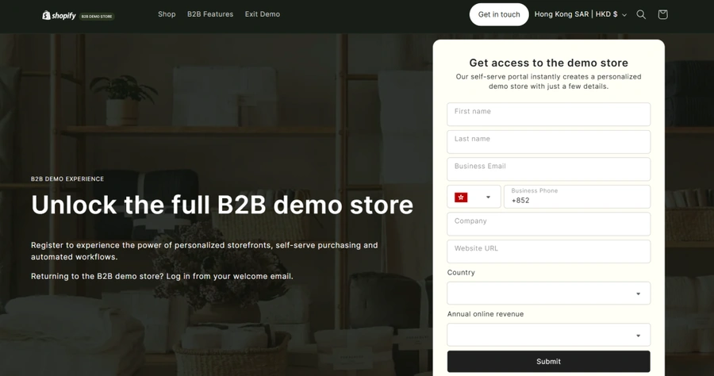Open the shopping cart icon
This screenshot has width=714, height=376.
[662, 14]
